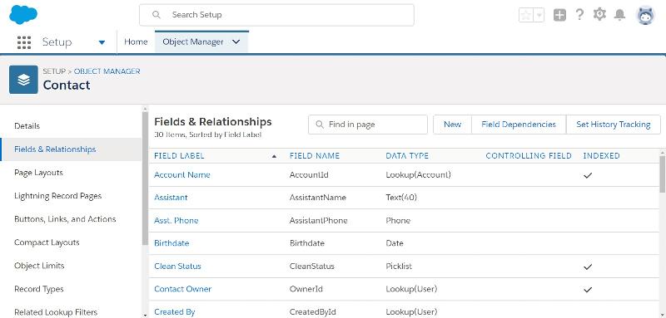The width and height of the screenshot is (666, 318).
Task: Open the user profile avatar
Action: (645, 16)
